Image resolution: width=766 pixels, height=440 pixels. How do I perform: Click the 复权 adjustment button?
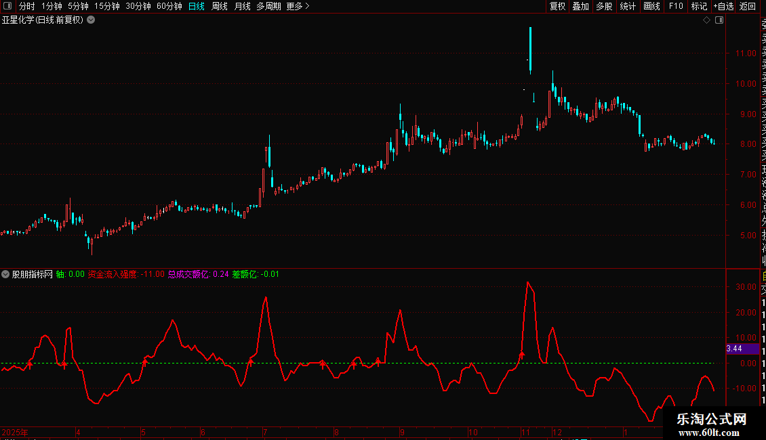coord(557,6)
